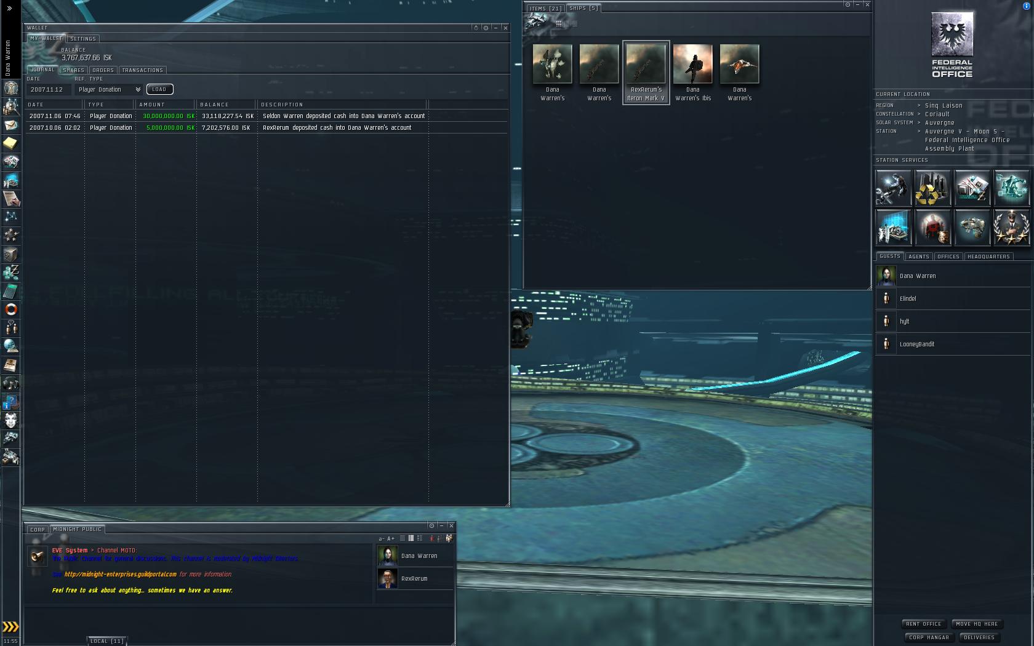Expand the sidebar with the double chevron
The width and height of the screenshot is (1034, 646).
coord(9,8)
